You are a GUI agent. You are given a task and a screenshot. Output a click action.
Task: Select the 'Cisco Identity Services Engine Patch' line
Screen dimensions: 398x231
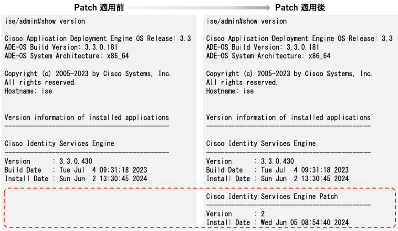[x=272, y=196]
